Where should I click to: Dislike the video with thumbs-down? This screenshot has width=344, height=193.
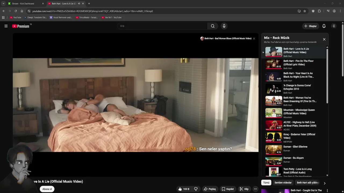[x=196, y=189]
